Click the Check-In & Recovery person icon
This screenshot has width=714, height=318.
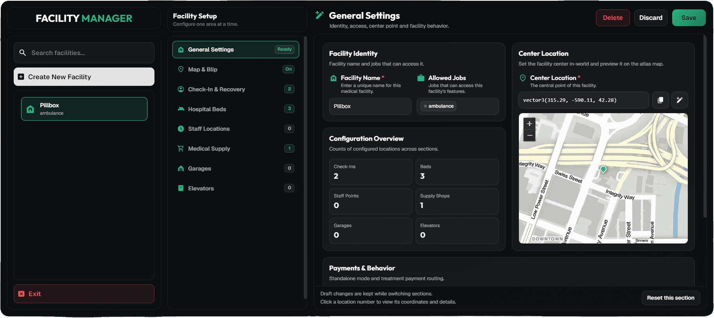click(181, 89)
